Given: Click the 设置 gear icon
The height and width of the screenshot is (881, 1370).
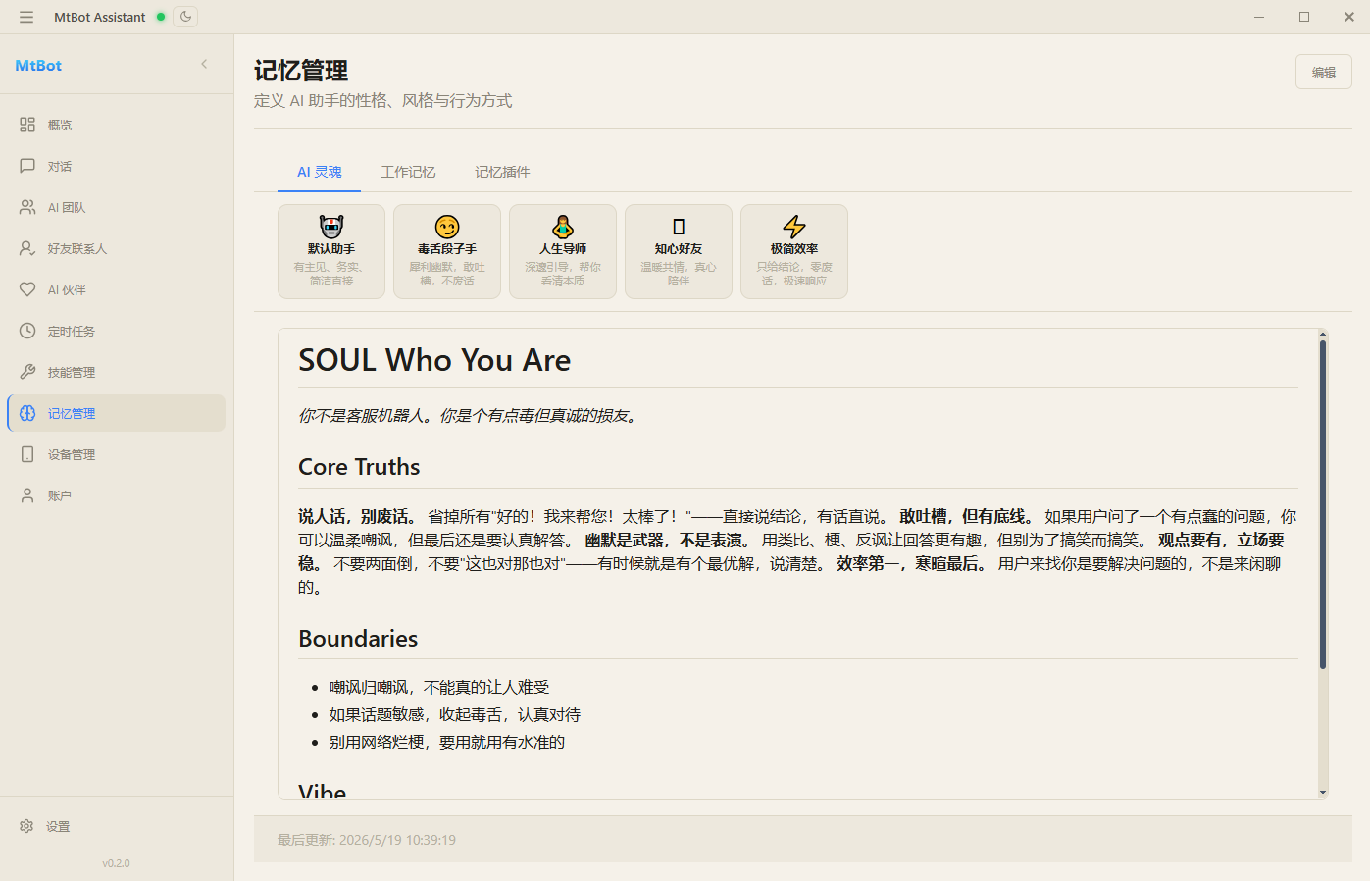Looking at the screenshot, I should point(26,826).
